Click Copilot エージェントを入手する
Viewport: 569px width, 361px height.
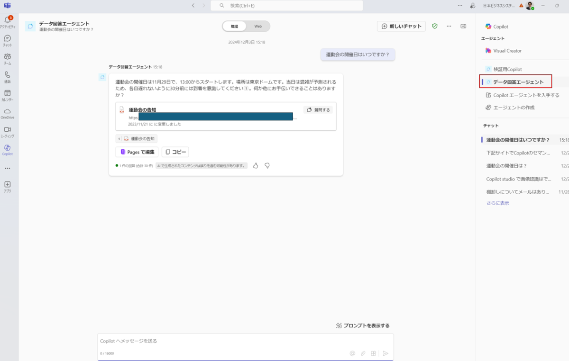pyautogui.click(x=522, y=95)
